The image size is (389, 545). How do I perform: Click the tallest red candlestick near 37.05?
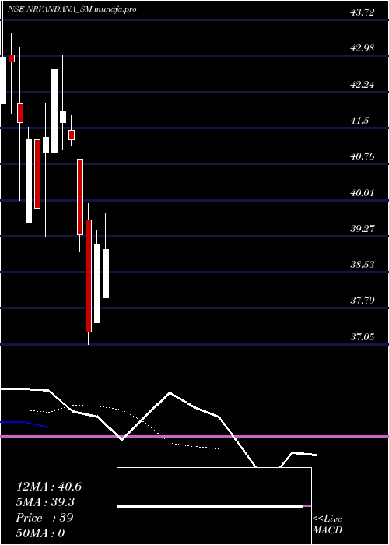tap(89, 276)
